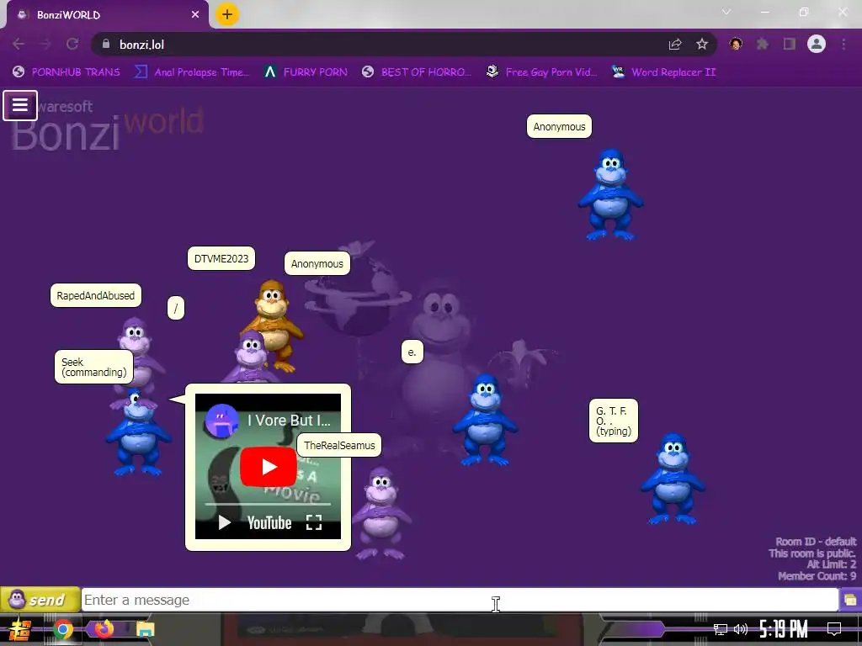Click the video progress bar in embed
The height and width of the screenshot is (646, 862).
pos(268,504)
